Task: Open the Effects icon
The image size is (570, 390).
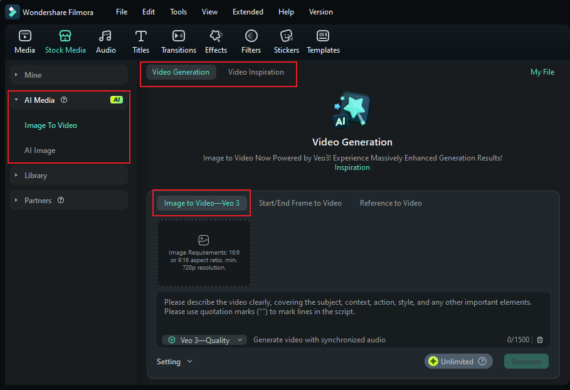Action: [x=216, y=36]
